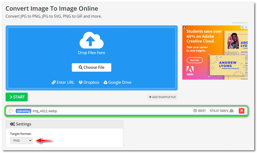Open the Google Drive link
This screenshot has width=257, height=153.
(x=120, y=82)
